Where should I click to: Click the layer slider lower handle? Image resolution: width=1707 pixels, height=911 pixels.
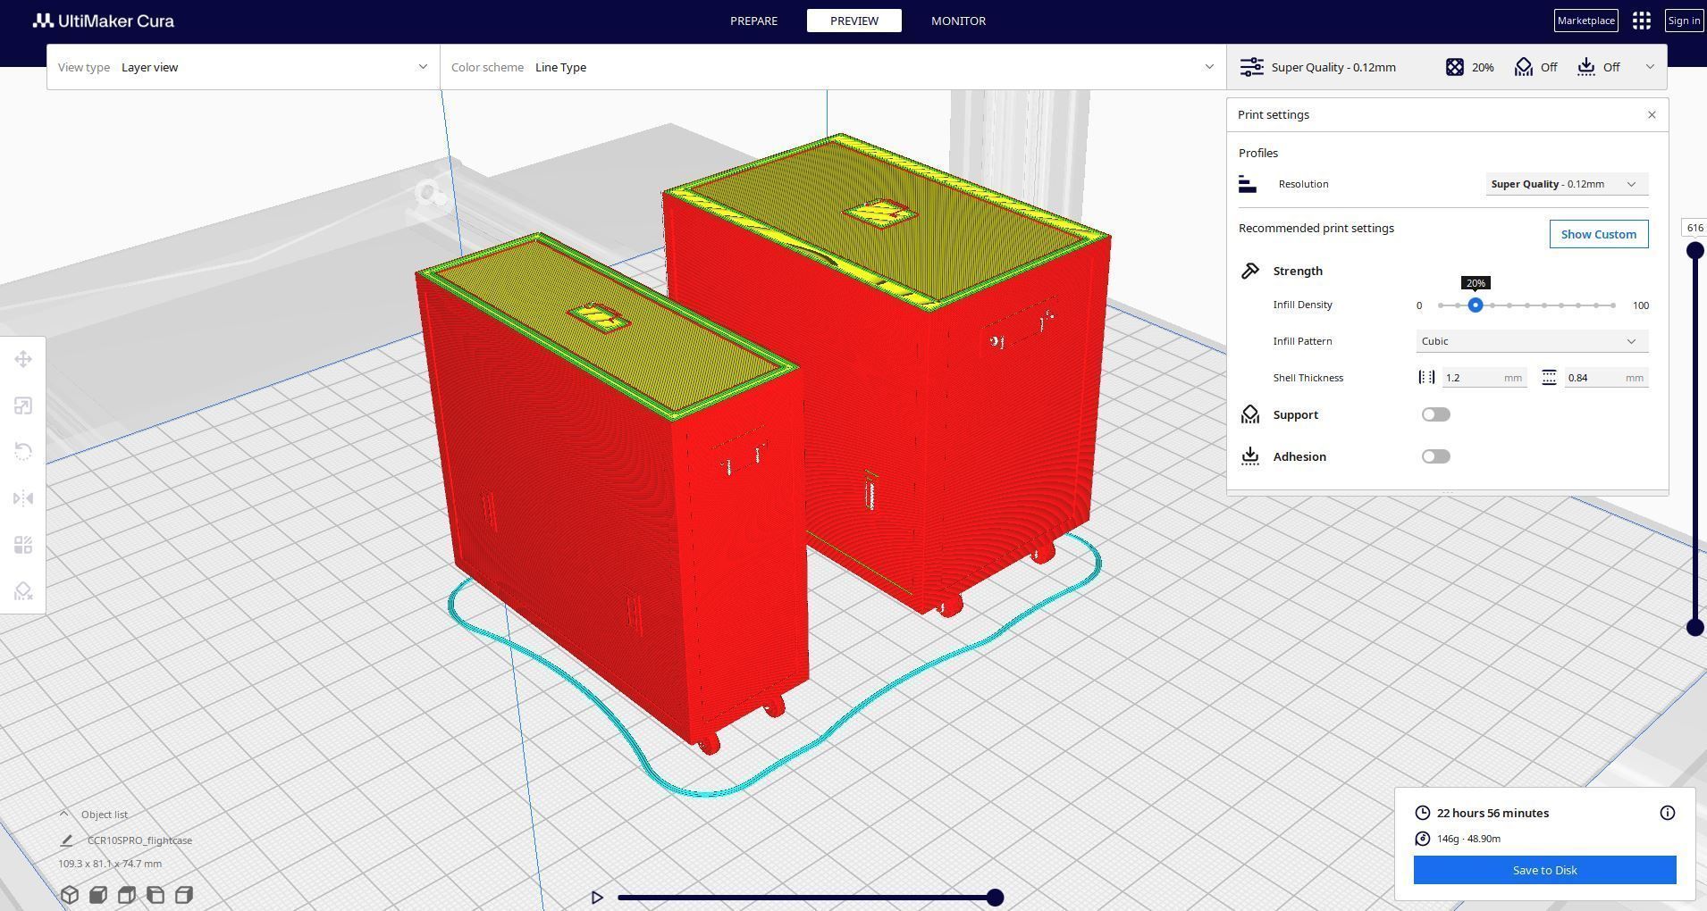pos(1694,628)
